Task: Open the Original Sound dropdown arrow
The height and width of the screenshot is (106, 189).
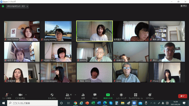Action: point(27,6)
